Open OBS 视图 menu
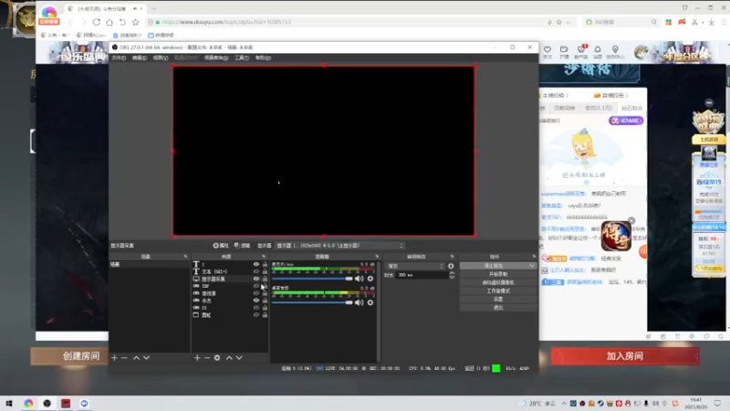730x411 pixels. click(x=161, y=58)
